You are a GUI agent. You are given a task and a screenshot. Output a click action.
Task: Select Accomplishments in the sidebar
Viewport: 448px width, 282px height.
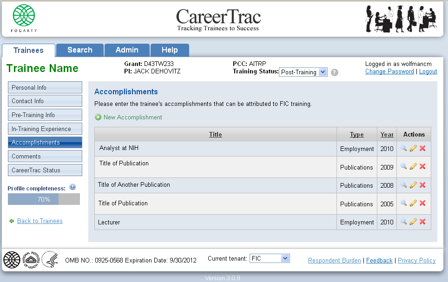tap(45, 142)
